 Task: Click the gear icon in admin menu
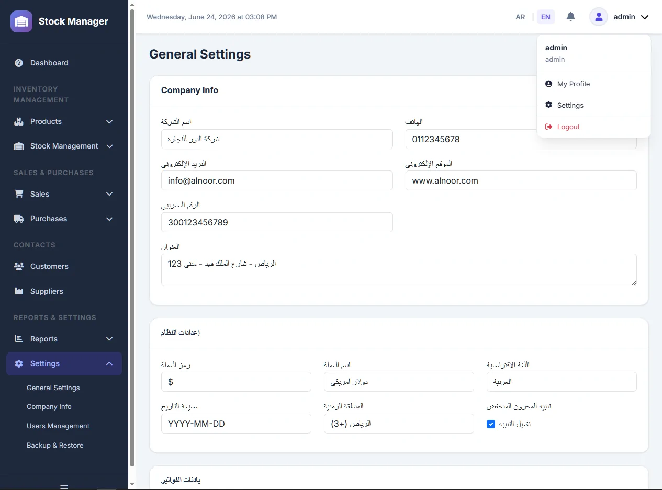[548, 105]
